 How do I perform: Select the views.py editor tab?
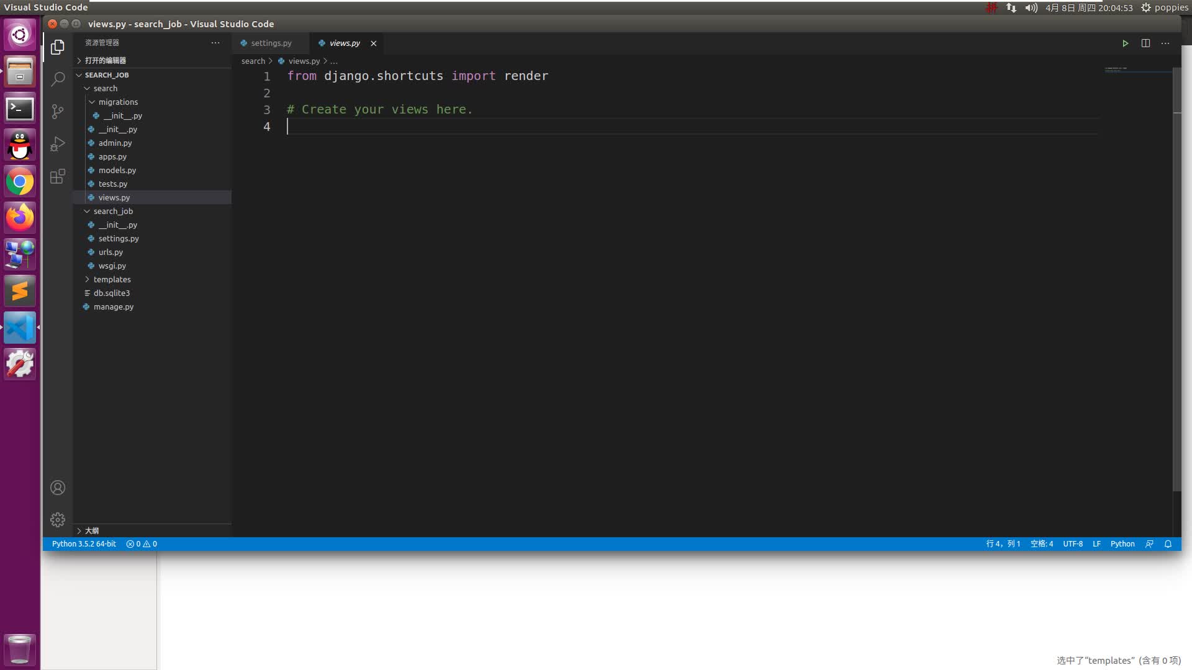(x=345, y=43)
